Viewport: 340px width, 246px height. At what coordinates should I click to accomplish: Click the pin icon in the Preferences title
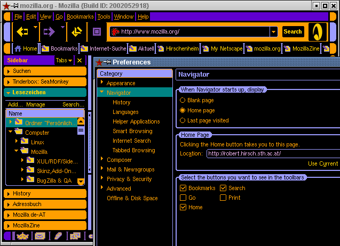(107, 62)
